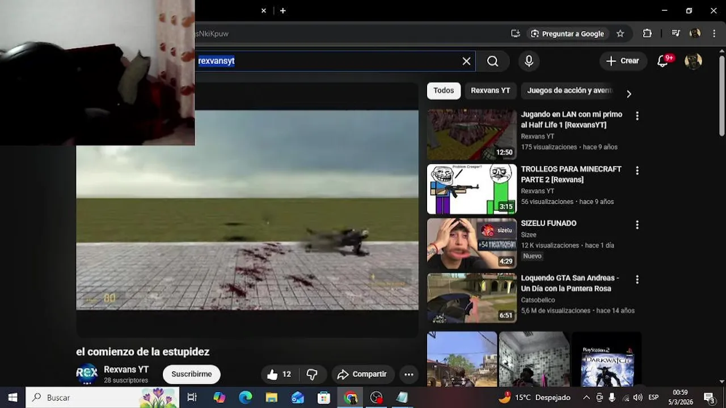Select the Todos filter chip
The width and height of the screenshot is (726, 408).
444,91
